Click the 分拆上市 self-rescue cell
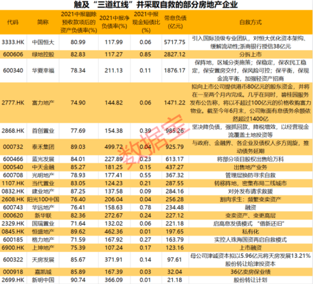Image resolution: width=313 pixels, height=284 pixels. pyautogui.click(x=251, y=54)
